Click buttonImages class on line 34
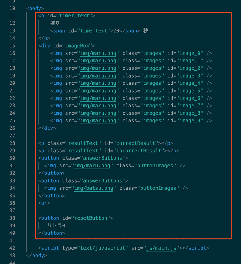This screenshot has width=241, height=264. [x=158, y=188]
